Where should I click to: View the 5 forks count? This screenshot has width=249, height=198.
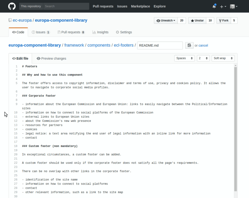click(x=234, y=21)
